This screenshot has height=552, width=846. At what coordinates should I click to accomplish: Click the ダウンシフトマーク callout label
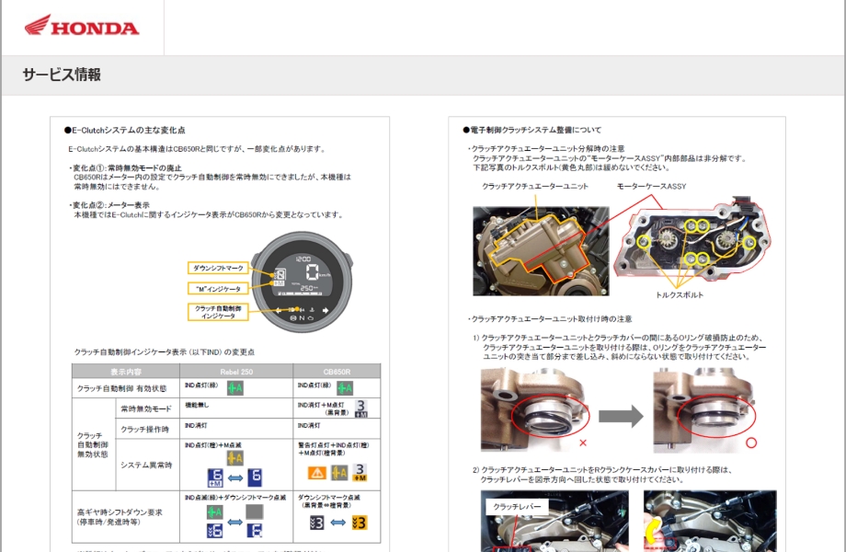(218, 268)
